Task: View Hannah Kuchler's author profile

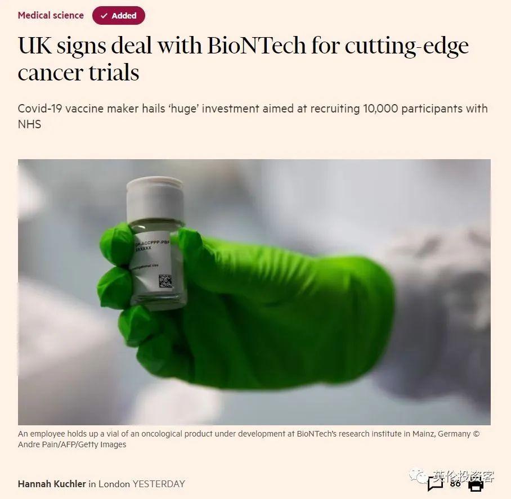Action: pyautogui.click(x=52, y=484)
